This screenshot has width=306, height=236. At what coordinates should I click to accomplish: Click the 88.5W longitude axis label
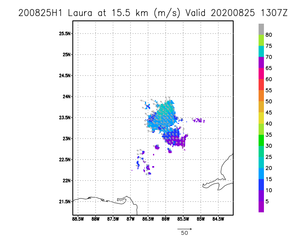[78, 219]
